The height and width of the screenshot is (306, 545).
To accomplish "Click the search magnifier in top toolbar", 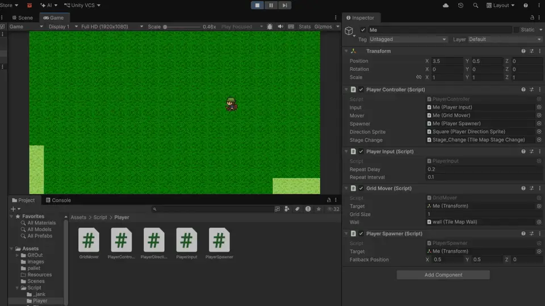I will [x=476, y=5].
